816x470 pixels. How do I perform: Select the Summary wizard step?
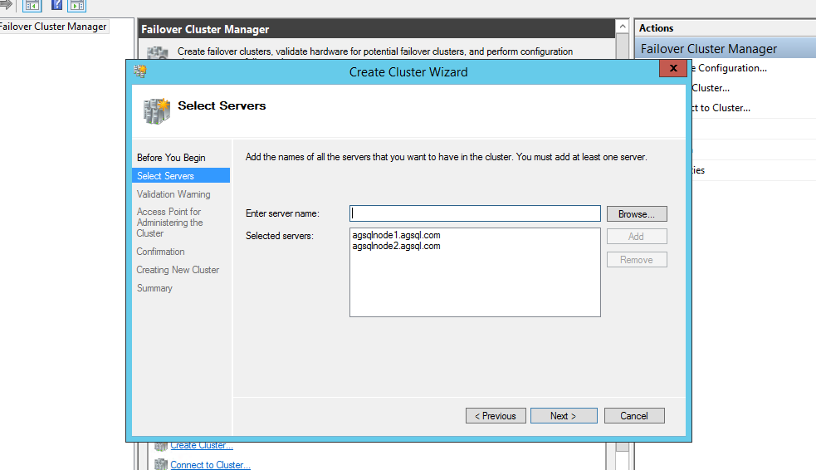pos(154,288)
